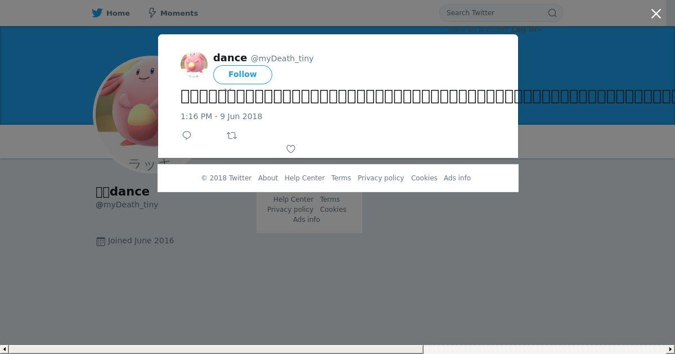Click the Twitter bird Home icon
The width and height of the screenshot is (675, 354).
click(97, 13)
